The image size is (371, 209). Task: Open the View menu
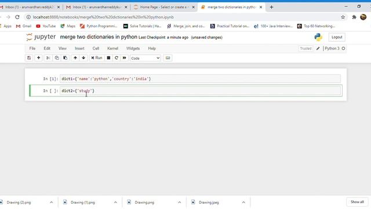[63, 48]
